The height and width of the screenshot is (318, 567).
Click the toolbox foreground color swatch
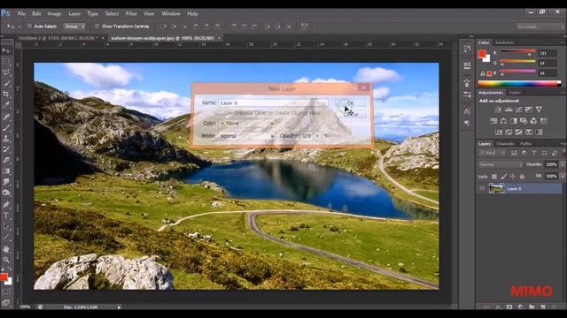coord(4,276)
